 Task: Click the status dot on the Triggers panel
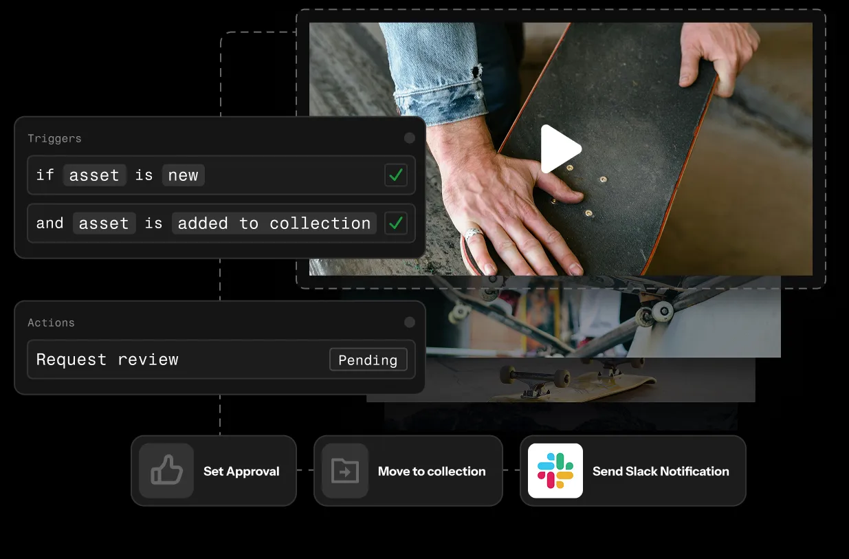(409, 138)
